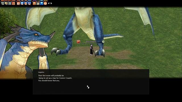Select the orange-red skill ending first hotbar group

tap(13, 3)
